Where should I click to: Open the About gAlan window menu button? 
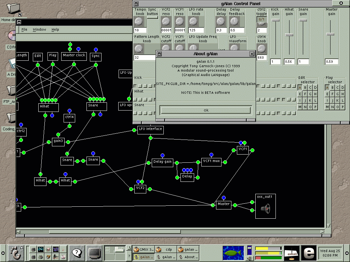point(159,54)
